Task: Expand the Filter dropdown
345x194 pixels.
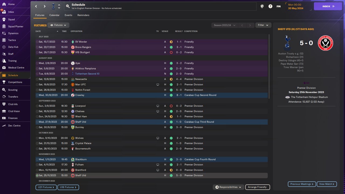Action: (x=263, y=25)
